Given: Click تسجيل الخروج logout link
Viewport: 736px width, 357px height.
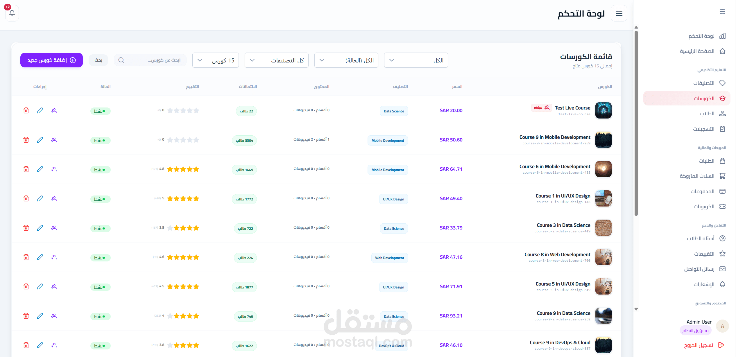Looking at the screenshot, I should coord(699,345).
